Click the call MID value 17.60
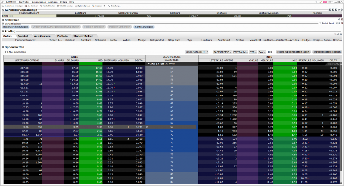 coord(99,68)
